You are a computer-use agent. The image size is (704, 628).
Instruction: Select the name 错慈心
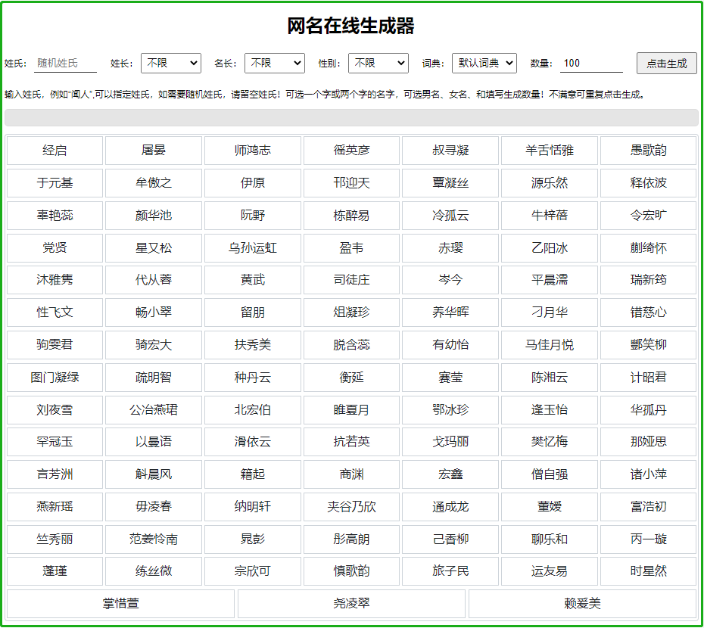(648, 312)
